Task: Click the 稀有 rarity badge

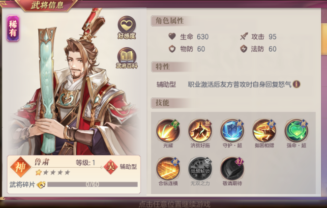Action: pos(13,28)
